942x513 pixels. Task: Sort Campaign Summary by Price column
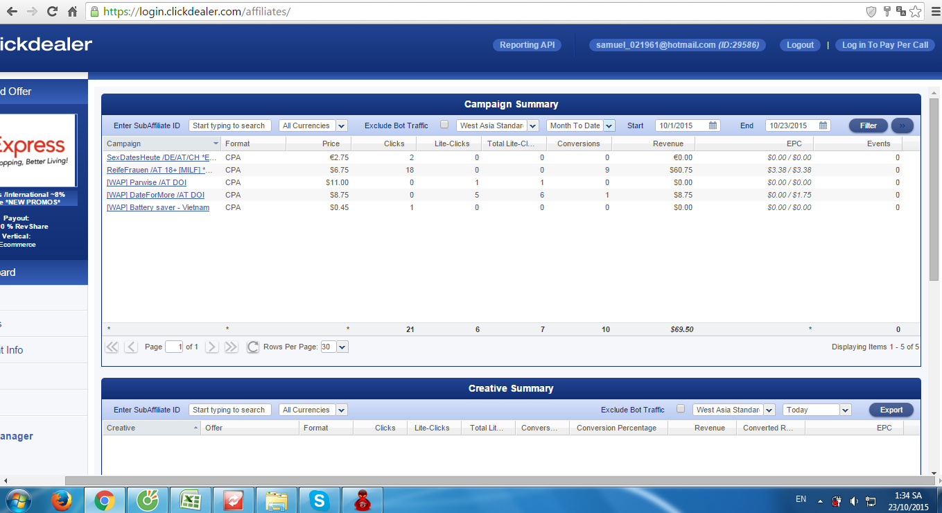(x=318, y=144)
